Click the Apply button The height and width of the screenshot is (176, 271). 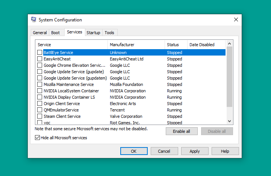tap(195, 151)
